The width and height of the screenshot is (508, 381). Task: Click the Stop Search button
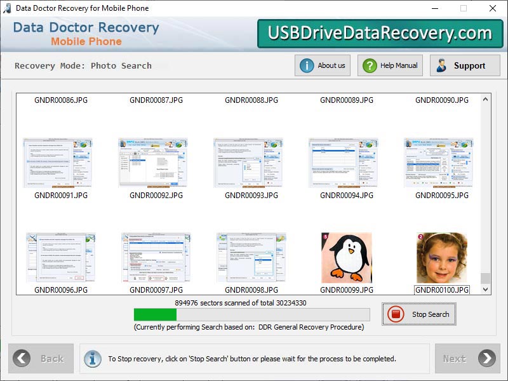(x=418, y=314)
